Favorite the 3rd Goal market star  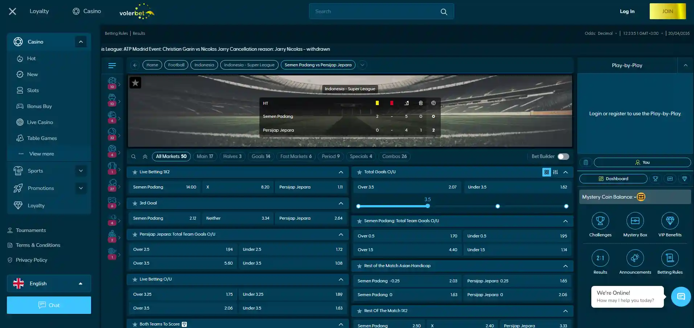(135, 203)
